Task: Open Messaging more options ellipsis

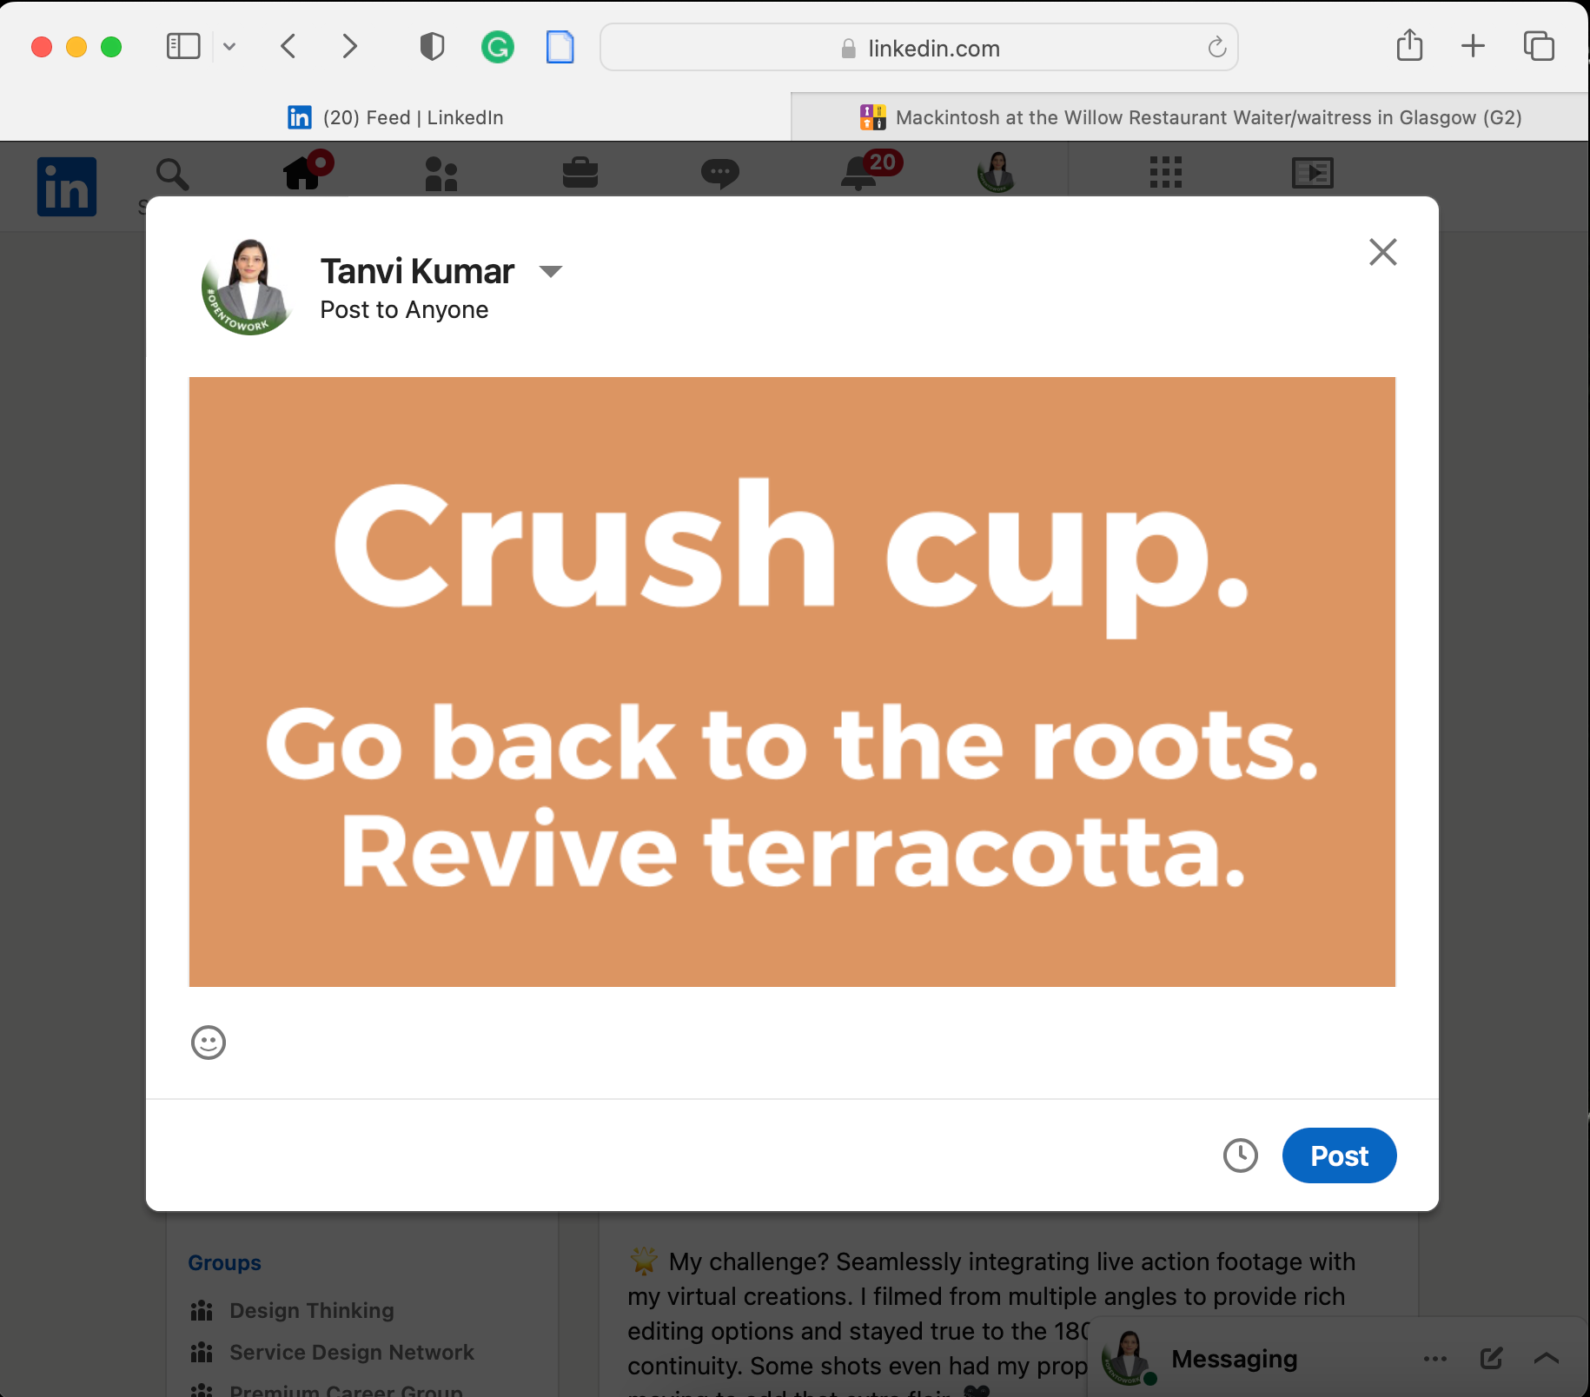Action: click(1435, 1359)
